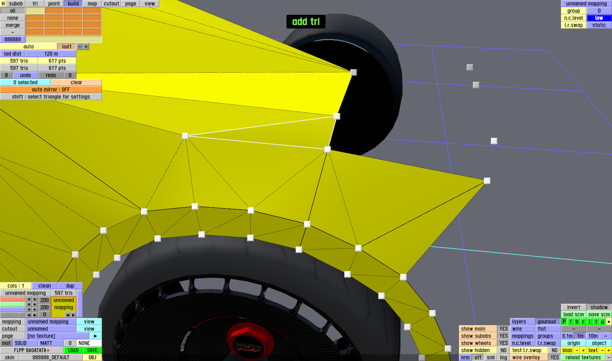Click the minus button next to lod1
The height and width of the screenshot is (361, 612).
pyautogui.click(x=80, y=47)
